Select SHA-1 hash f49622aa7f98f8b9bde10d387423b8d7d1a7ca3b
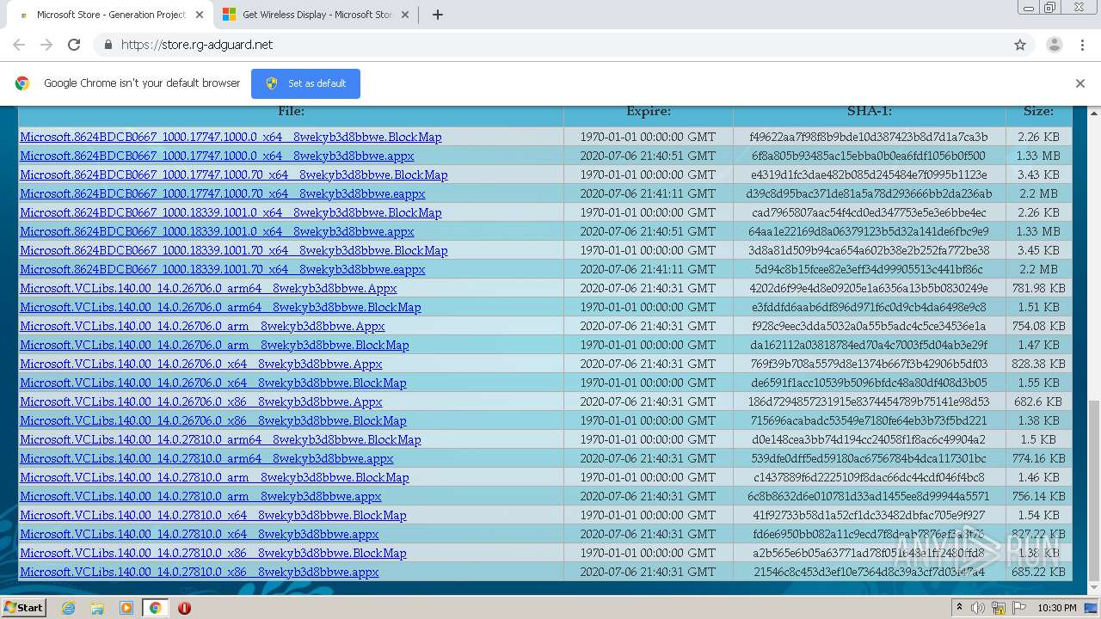Viewport: 1101px width, 619px height. pyautogui.click(x=869, y=137)
